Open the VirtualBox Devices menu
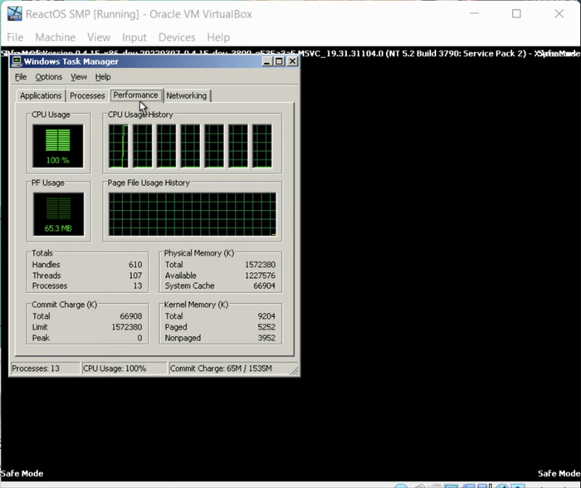This screenshot has width=581, height=488. [x=177, y=37]
